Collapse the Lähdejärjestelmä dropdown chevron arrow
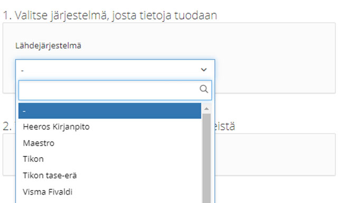This screenshot has height=203, width=338. 204,70
